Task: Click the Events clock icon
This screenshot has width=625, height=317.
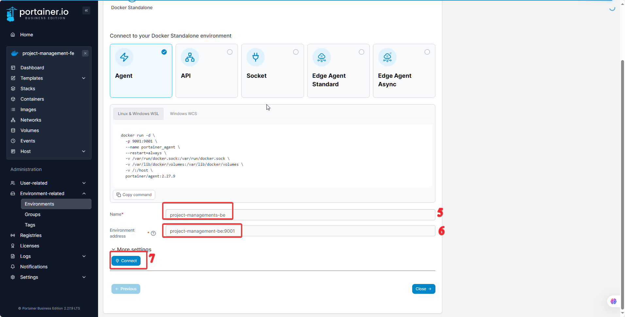Action: [x=13, y=141]
